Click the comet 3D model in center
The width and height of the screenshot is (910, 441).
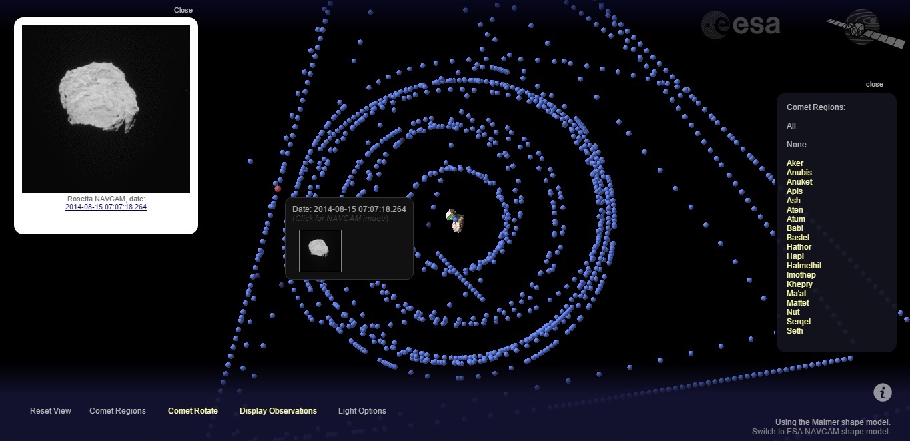pos(455,219)
